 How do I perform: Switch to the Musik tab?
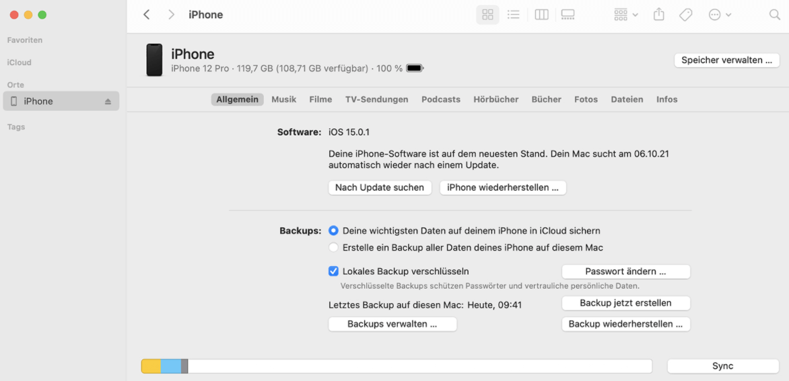click(283, 99)
